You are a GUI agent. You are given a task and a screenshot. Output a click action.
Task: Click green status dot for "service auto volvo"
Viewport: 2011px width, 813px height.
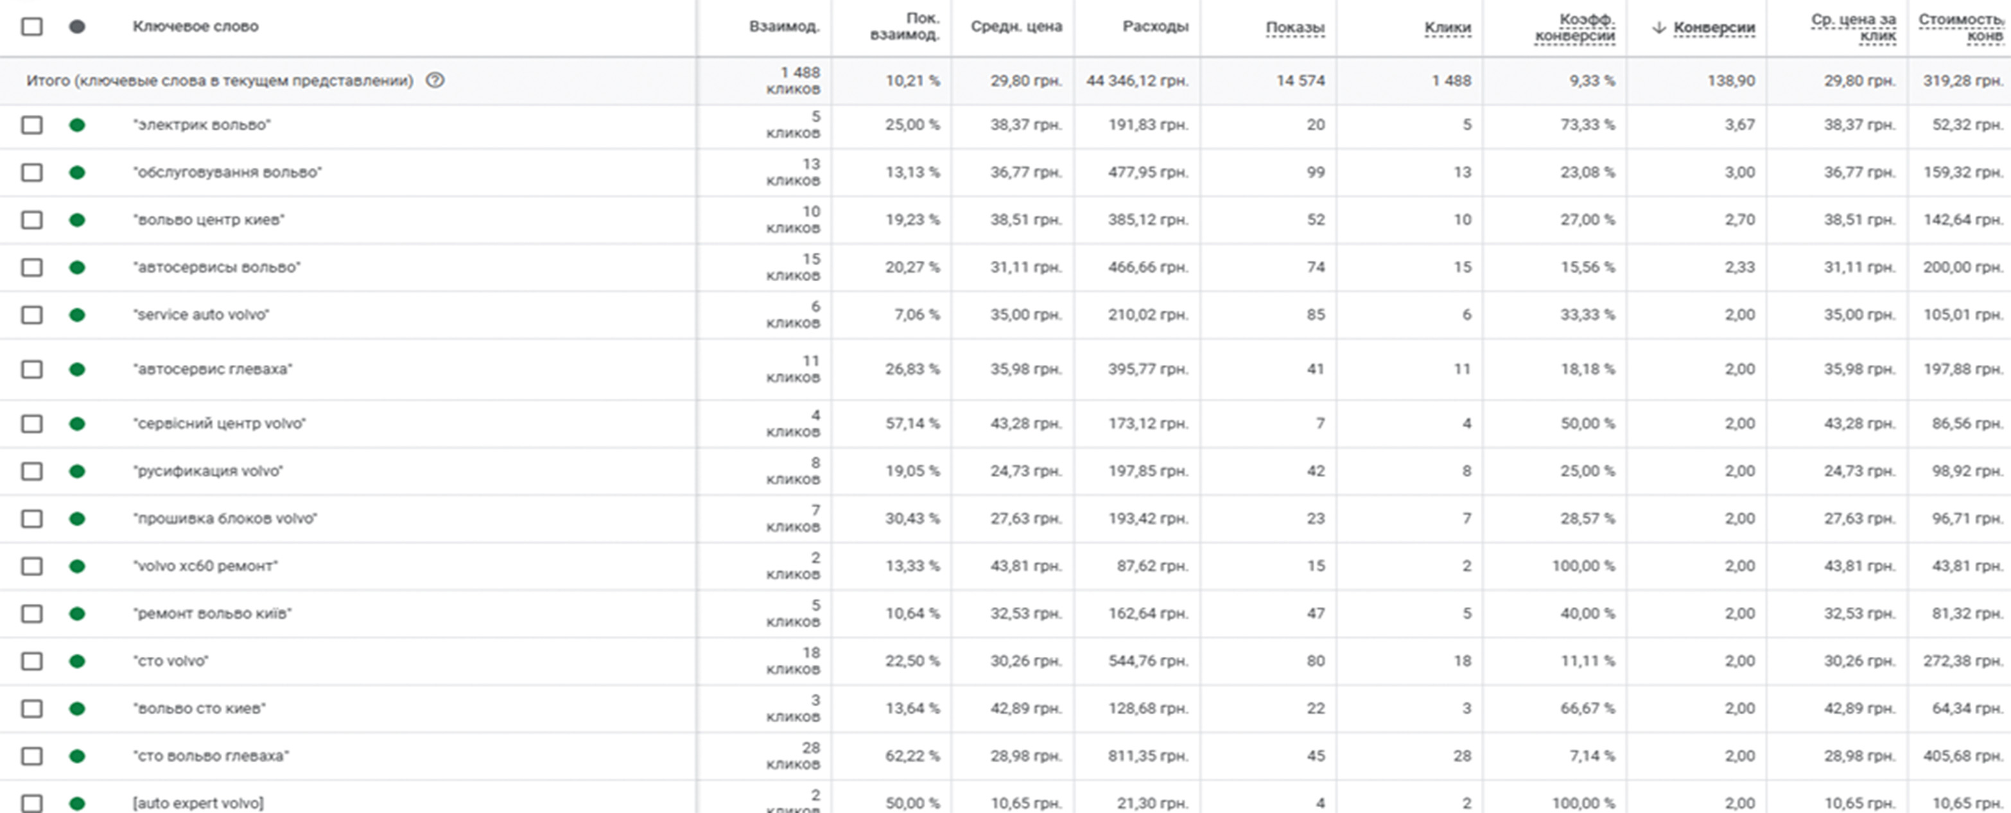[76, 315]
